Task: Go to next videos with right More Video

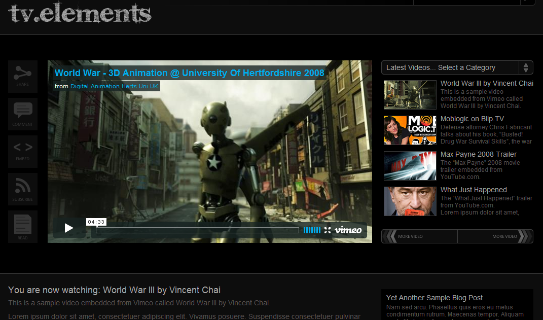Action: point(495,236)
